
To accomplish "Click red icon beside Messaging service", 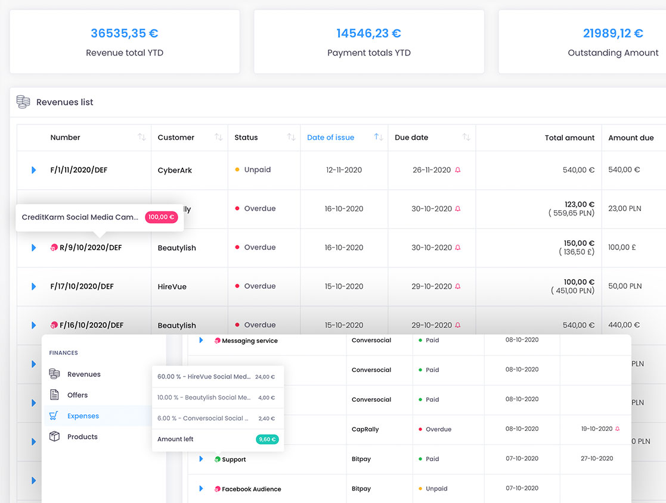I will pyautogui.click(x=218, y=340).
